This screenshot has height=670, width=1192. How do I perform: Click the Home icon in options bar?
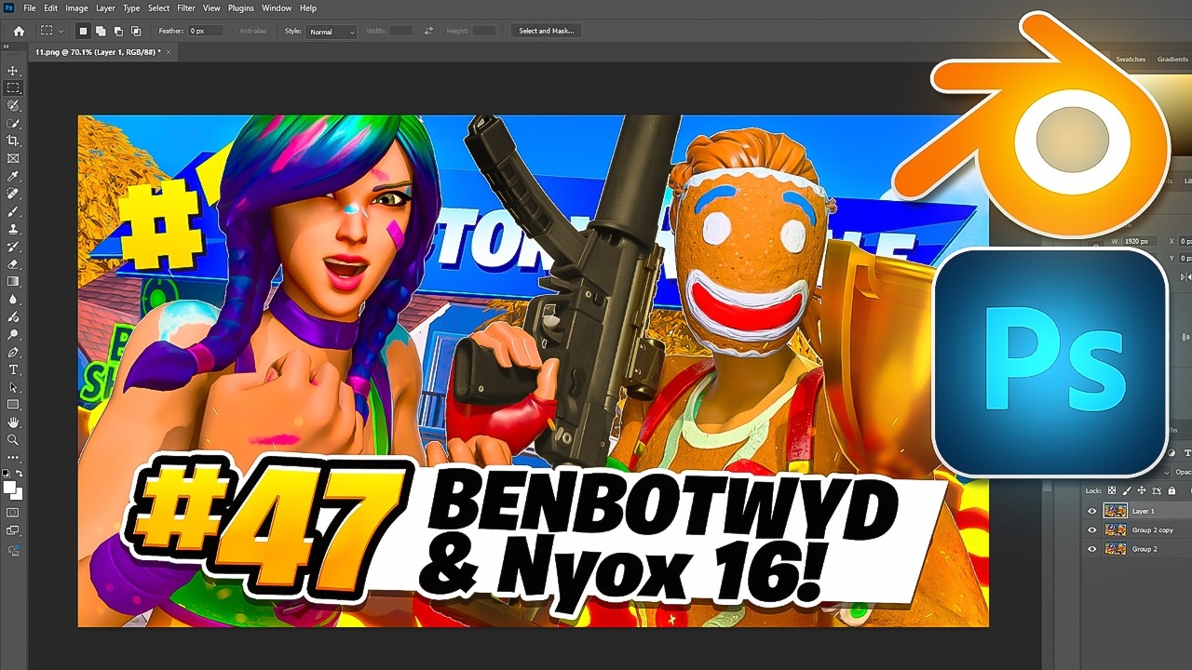[x=19, y=31]
